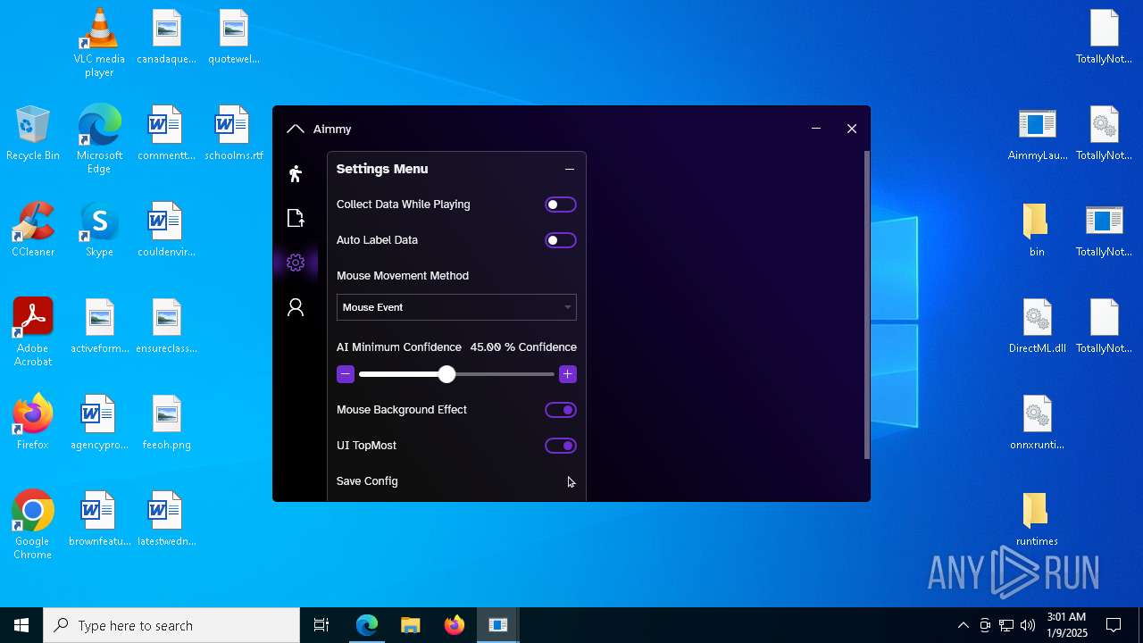The width and height of the screenshot is (1143, 643).
Task: Select VLC media player desktop icon
Action: (99, 42)
